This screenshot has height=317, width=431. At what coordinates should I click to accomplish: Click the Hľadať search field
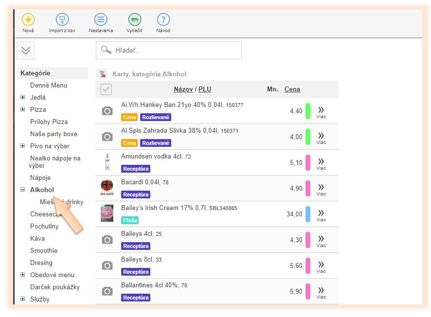pyautogui.click(x=175, y=50)
